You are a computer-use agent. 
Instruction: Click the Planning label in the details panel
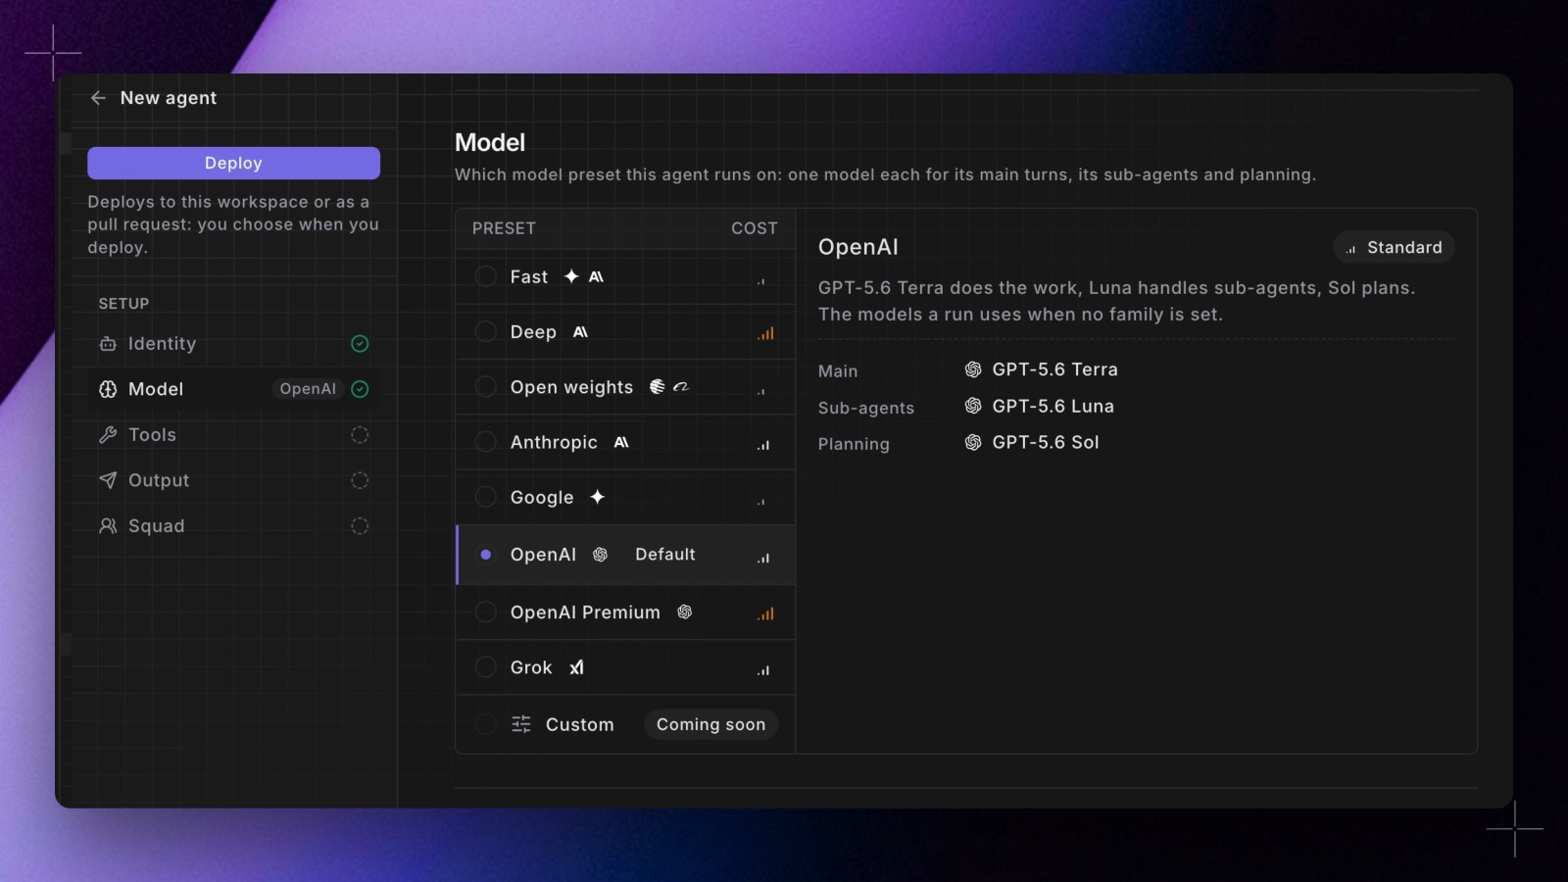click(854, 444)
